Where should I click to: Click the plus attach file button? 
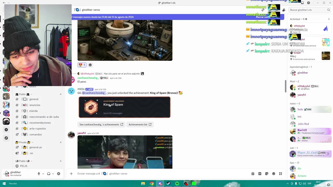(71, 173)
